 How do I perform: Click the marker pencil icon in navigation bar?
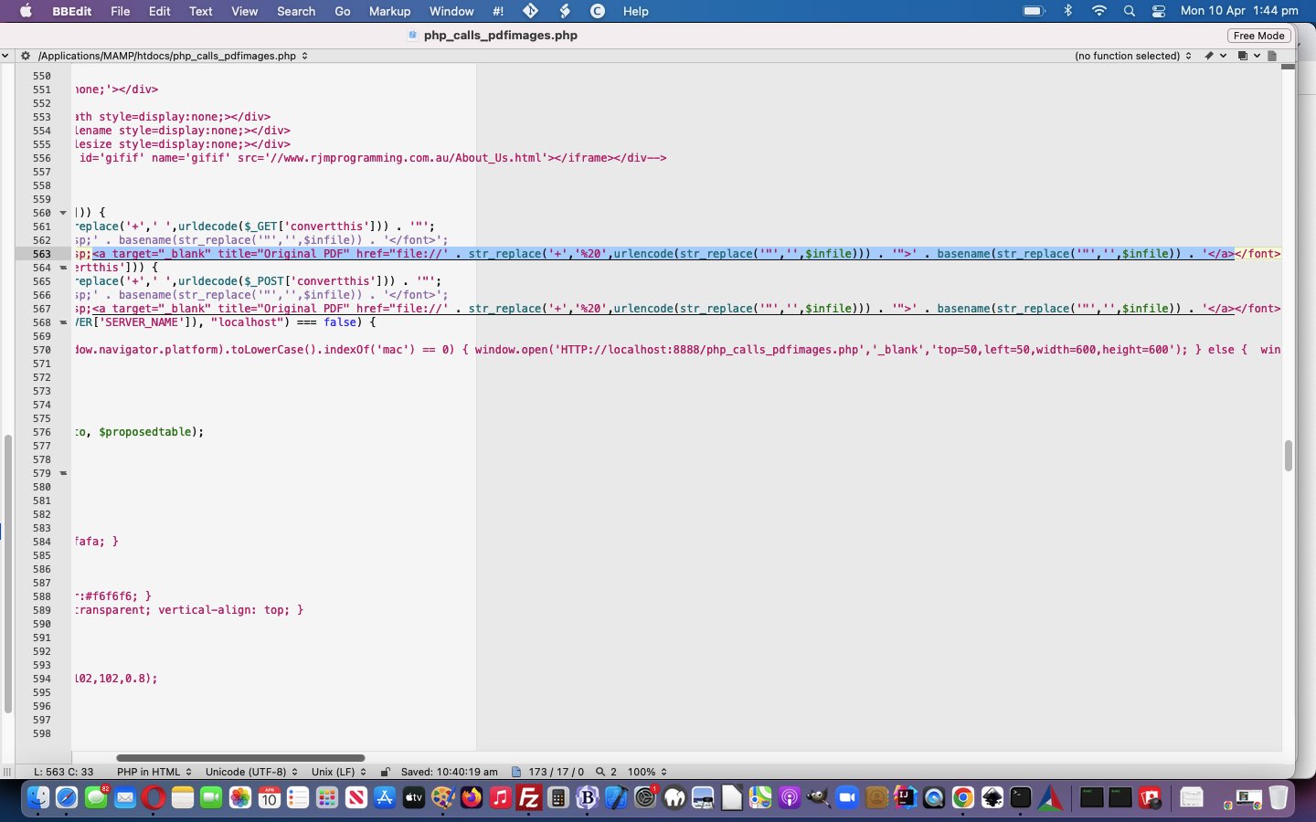[x=1209, y=56]
